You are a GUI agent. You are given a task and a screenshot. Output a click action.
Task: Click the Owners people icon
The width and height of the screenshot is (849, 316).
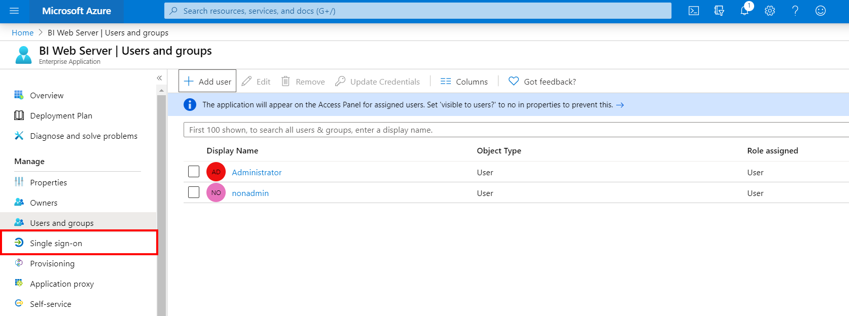coord(19,202)
